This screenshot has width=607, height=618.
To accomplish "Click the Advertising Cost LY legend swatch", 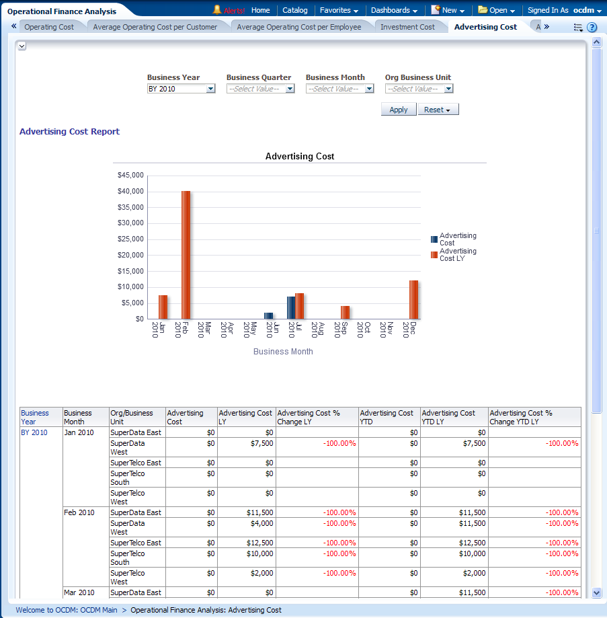I will pyautogui.click(x=434, y=255).
